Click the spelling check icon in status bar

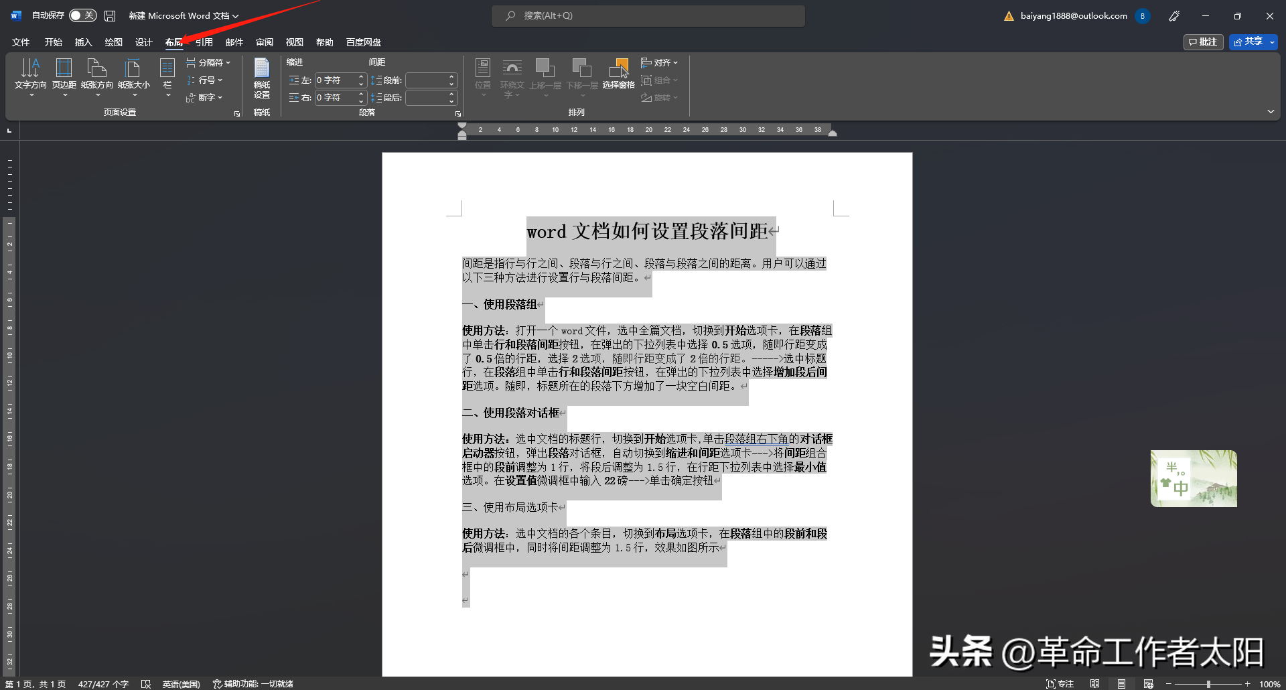[x=146, y=684]
